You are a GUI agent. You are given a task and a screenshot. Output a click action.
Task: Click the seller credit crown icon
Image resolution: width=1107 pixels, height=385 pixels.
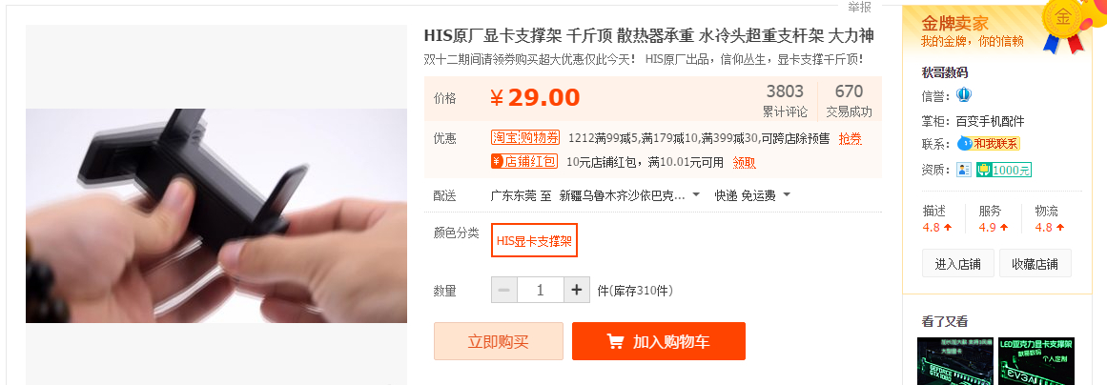coord(964,94)
